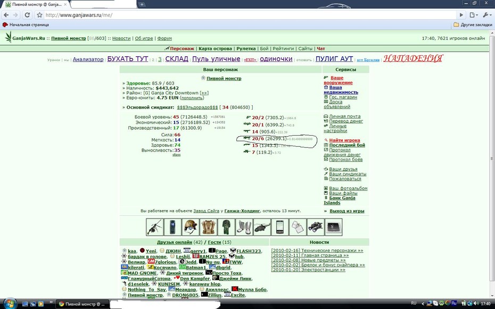Open the district list »» link
The width and height of the screenshot is (495, 309).
[x=204, y=93]
